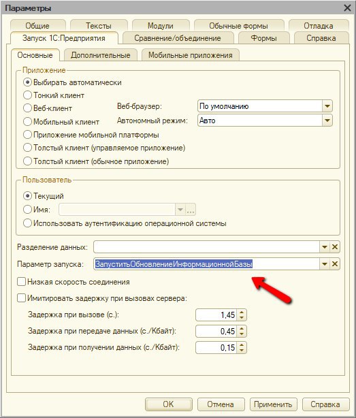Click the Отмена button
This screenshot has width=356, height=418.
[221, 404]
